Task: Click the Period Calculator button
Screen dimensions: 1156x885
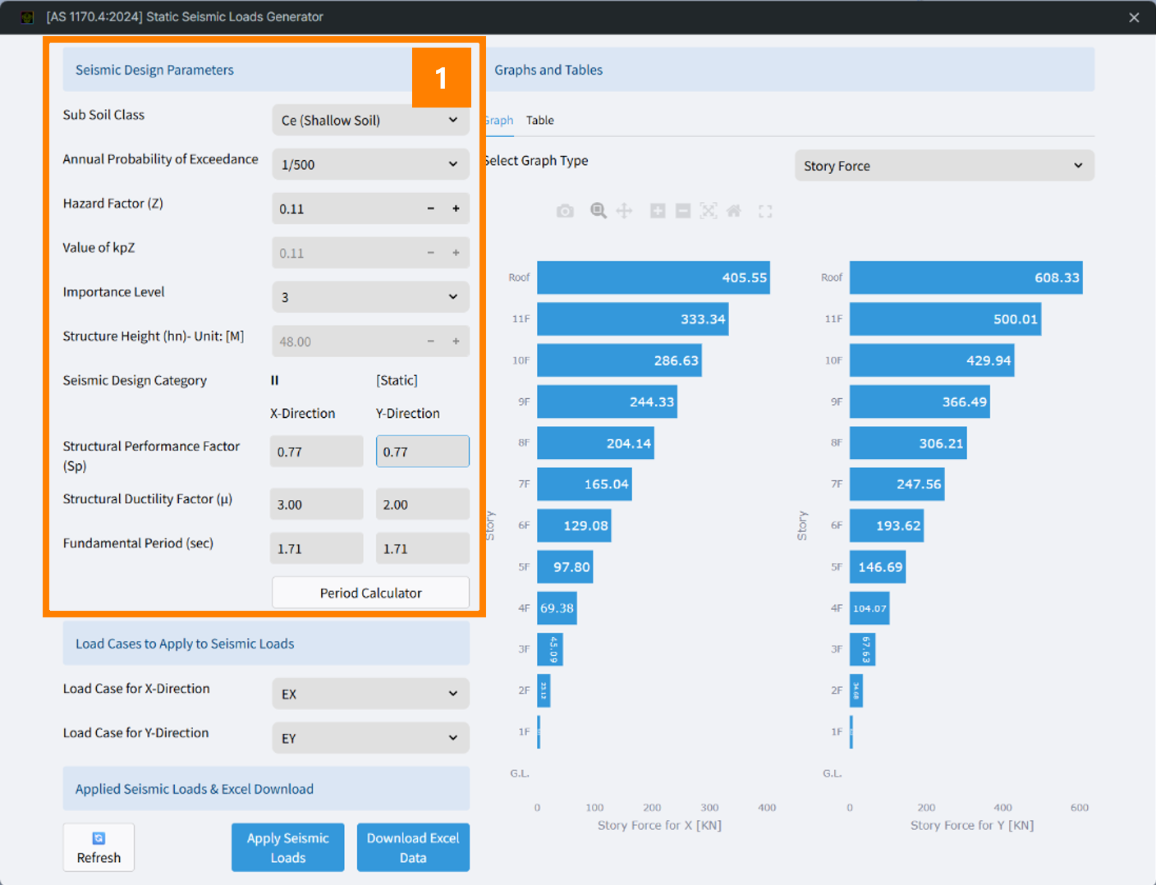Action: click(370, 593)
